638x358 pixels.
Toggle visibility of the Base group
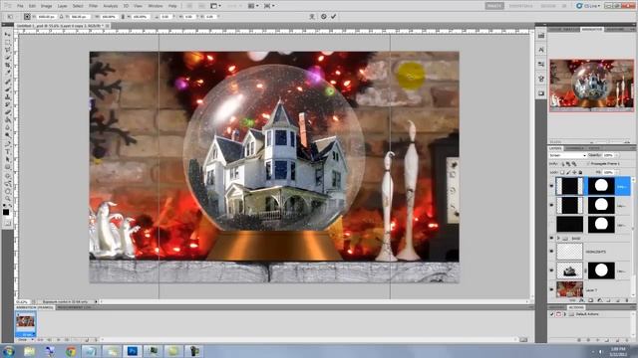pos(551,239)
